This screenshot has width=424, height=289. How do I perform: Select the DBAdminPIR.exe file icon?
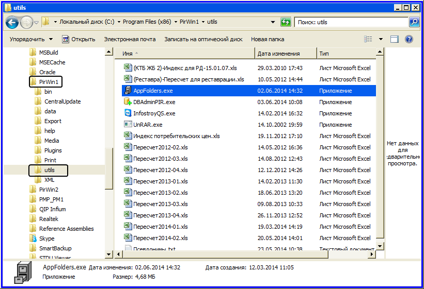pos(128,102)
